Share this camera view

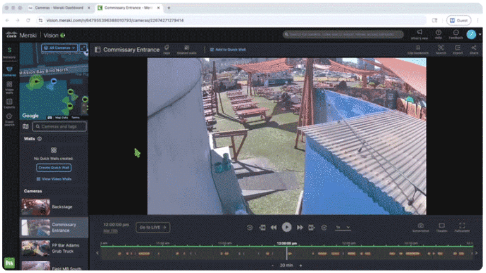click(x=473, y=49)
